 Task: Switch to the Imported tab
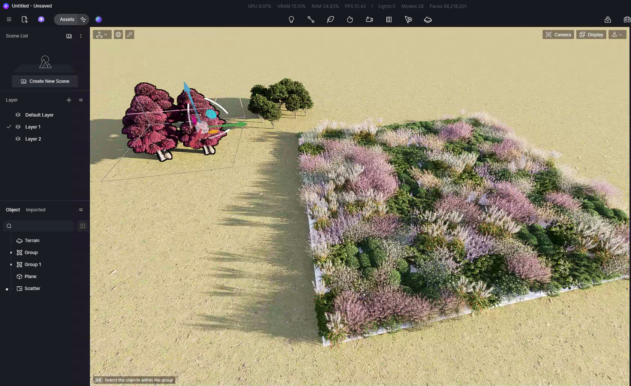36,210
